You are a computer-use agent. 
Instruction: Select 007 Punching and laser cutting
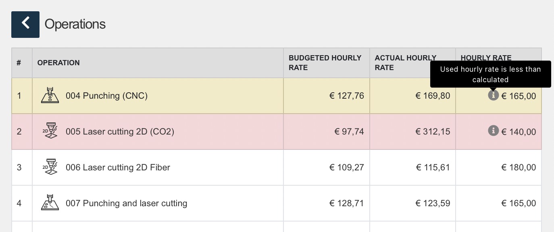click(x=126, y=203)
